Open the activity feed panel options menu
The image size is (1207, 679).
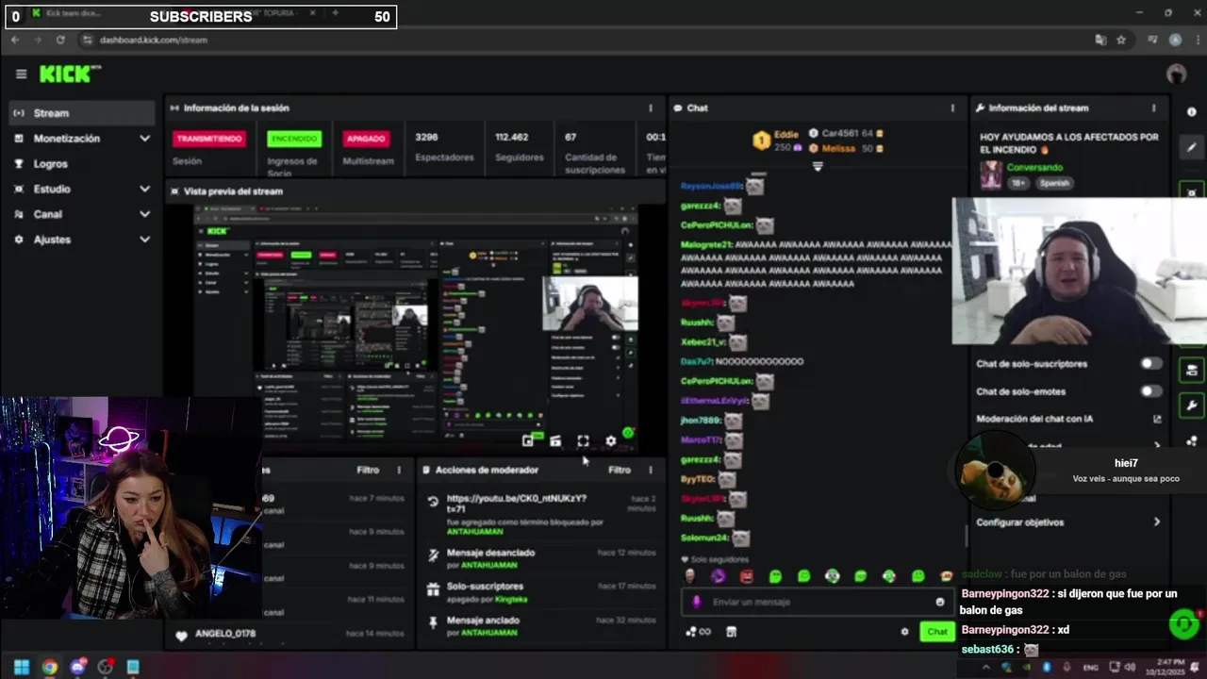tap(399, 470)
